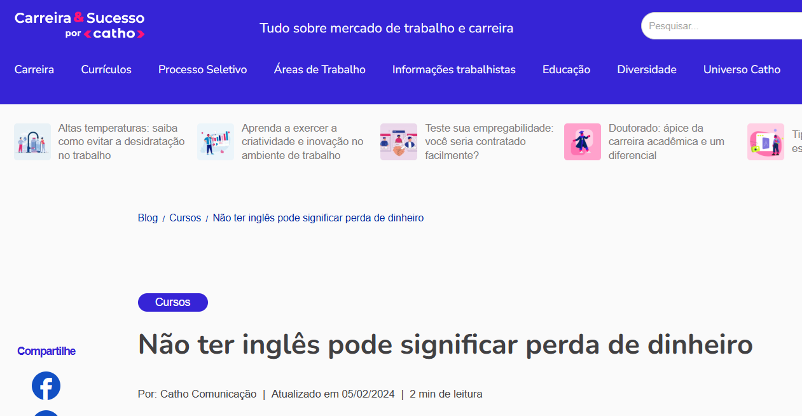
Task: Click the creativity and innovation article thumbnail
Action: [215, 141]
